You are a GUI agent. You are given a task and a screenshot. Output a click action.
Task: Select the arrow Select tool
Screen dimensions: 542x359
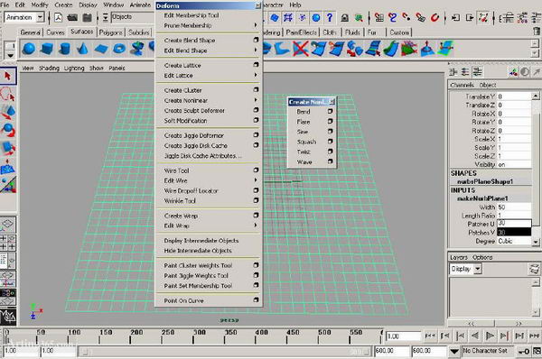(x=7, y=76)
